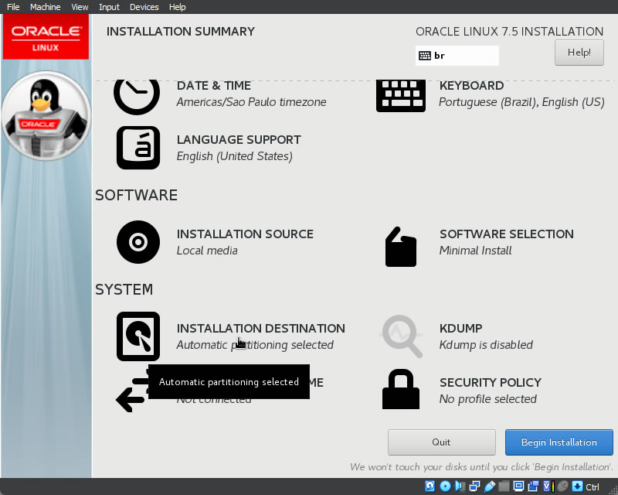Image resolution: width=618 pixels, height=495 pixels.
Task: Click the Installation Destination disk icon
Action: click(138, 336)
